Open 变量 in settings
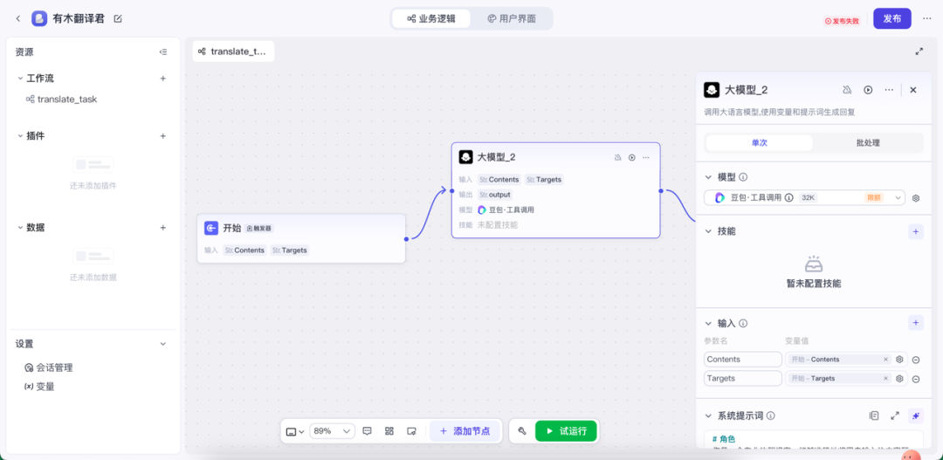This screenshot has height=460, width=943. (39, 387)
